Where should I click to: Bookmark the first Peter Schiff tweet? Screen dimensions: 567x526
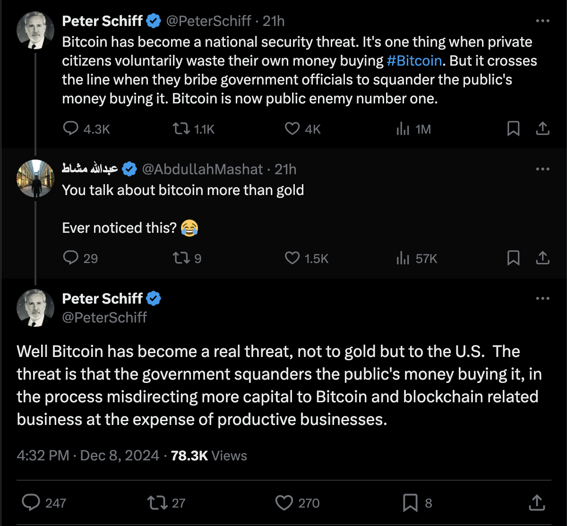(x=513, y=128)
